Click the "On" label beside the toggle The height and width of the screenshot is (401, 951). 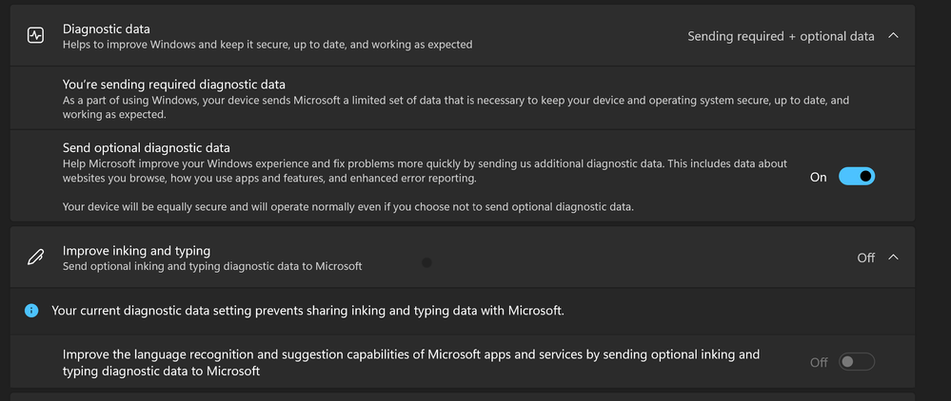[x=818, y=177]
